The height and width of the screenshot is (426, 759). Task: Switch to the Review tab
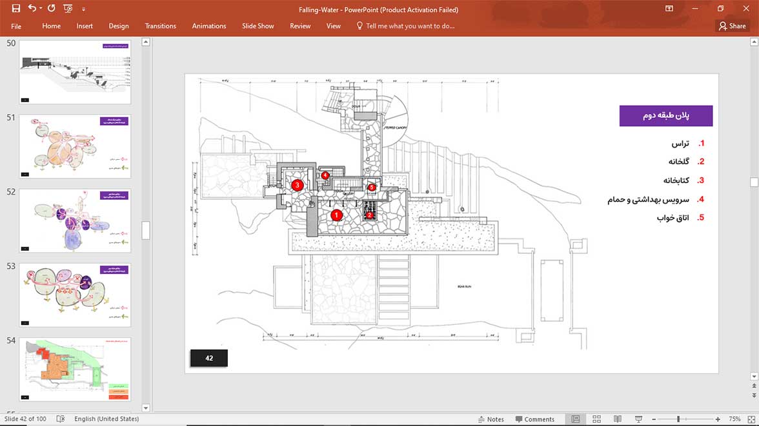tap(300, 26)
